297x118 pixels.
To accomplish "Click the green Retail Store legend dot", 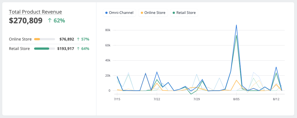I will click(174, 13).
